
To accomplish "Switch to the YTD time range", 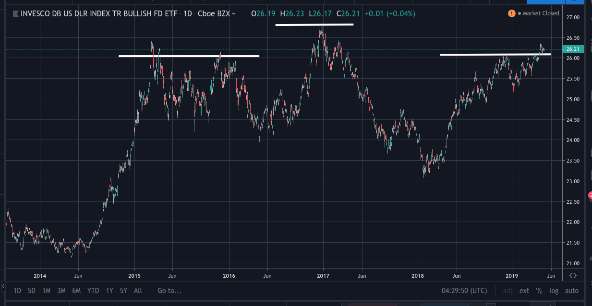I will pos(93,291).
